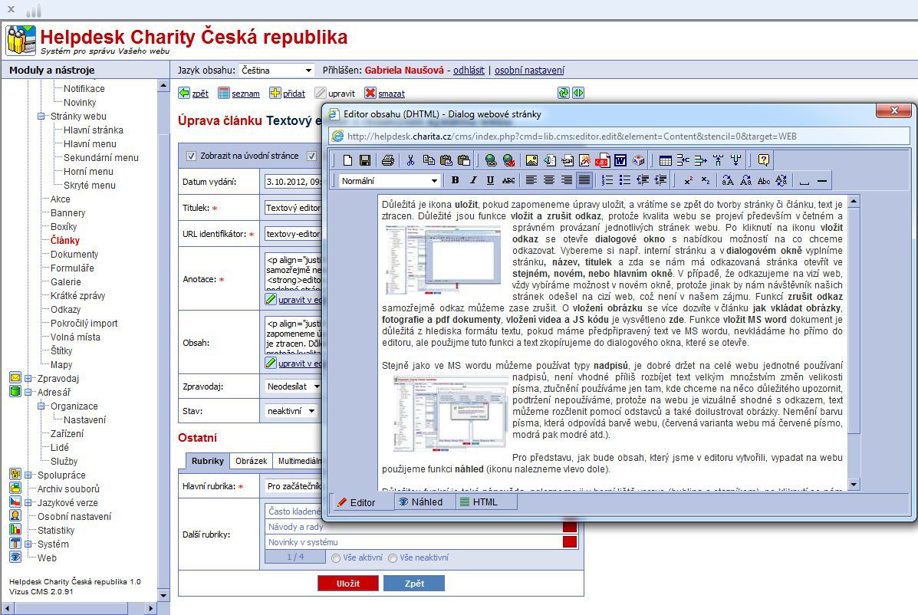Open the 'Obrázek' tab
918x615 pixels.
pos(251,461)
